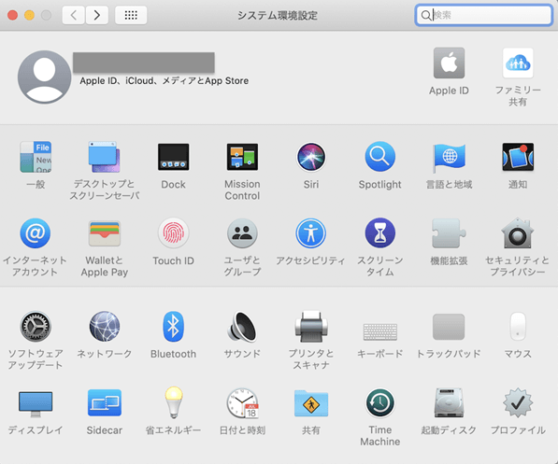558x464 pixels.
Task: Open スクリーンタイム (Screen Time) pane
Action: tap(380, 233)
